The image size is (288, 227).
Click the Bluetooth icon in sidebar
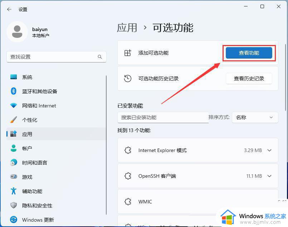click(x=14, y=91)
